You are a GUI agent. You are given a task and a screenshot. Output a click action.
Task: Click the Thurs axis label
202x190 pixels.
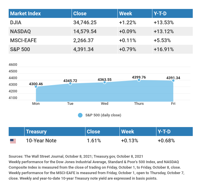click(139, 104)
